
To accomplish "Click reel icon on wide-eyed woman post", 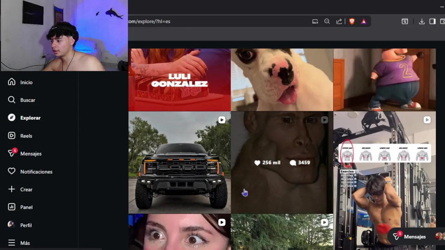I will pos(222,222).
